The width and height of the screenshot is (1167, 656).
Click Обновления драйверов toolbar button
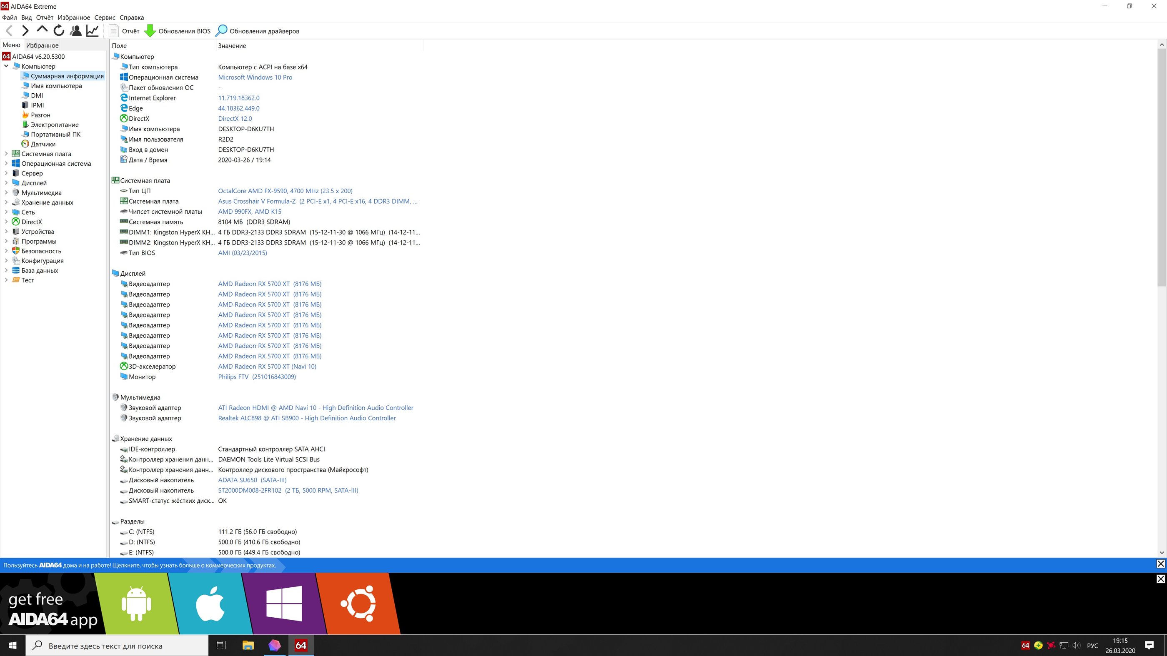point(257,31)
